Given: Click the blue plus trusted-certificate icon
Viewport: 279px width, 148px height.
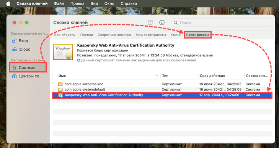Looking at the screenshot, I should [x=78, y=60].
